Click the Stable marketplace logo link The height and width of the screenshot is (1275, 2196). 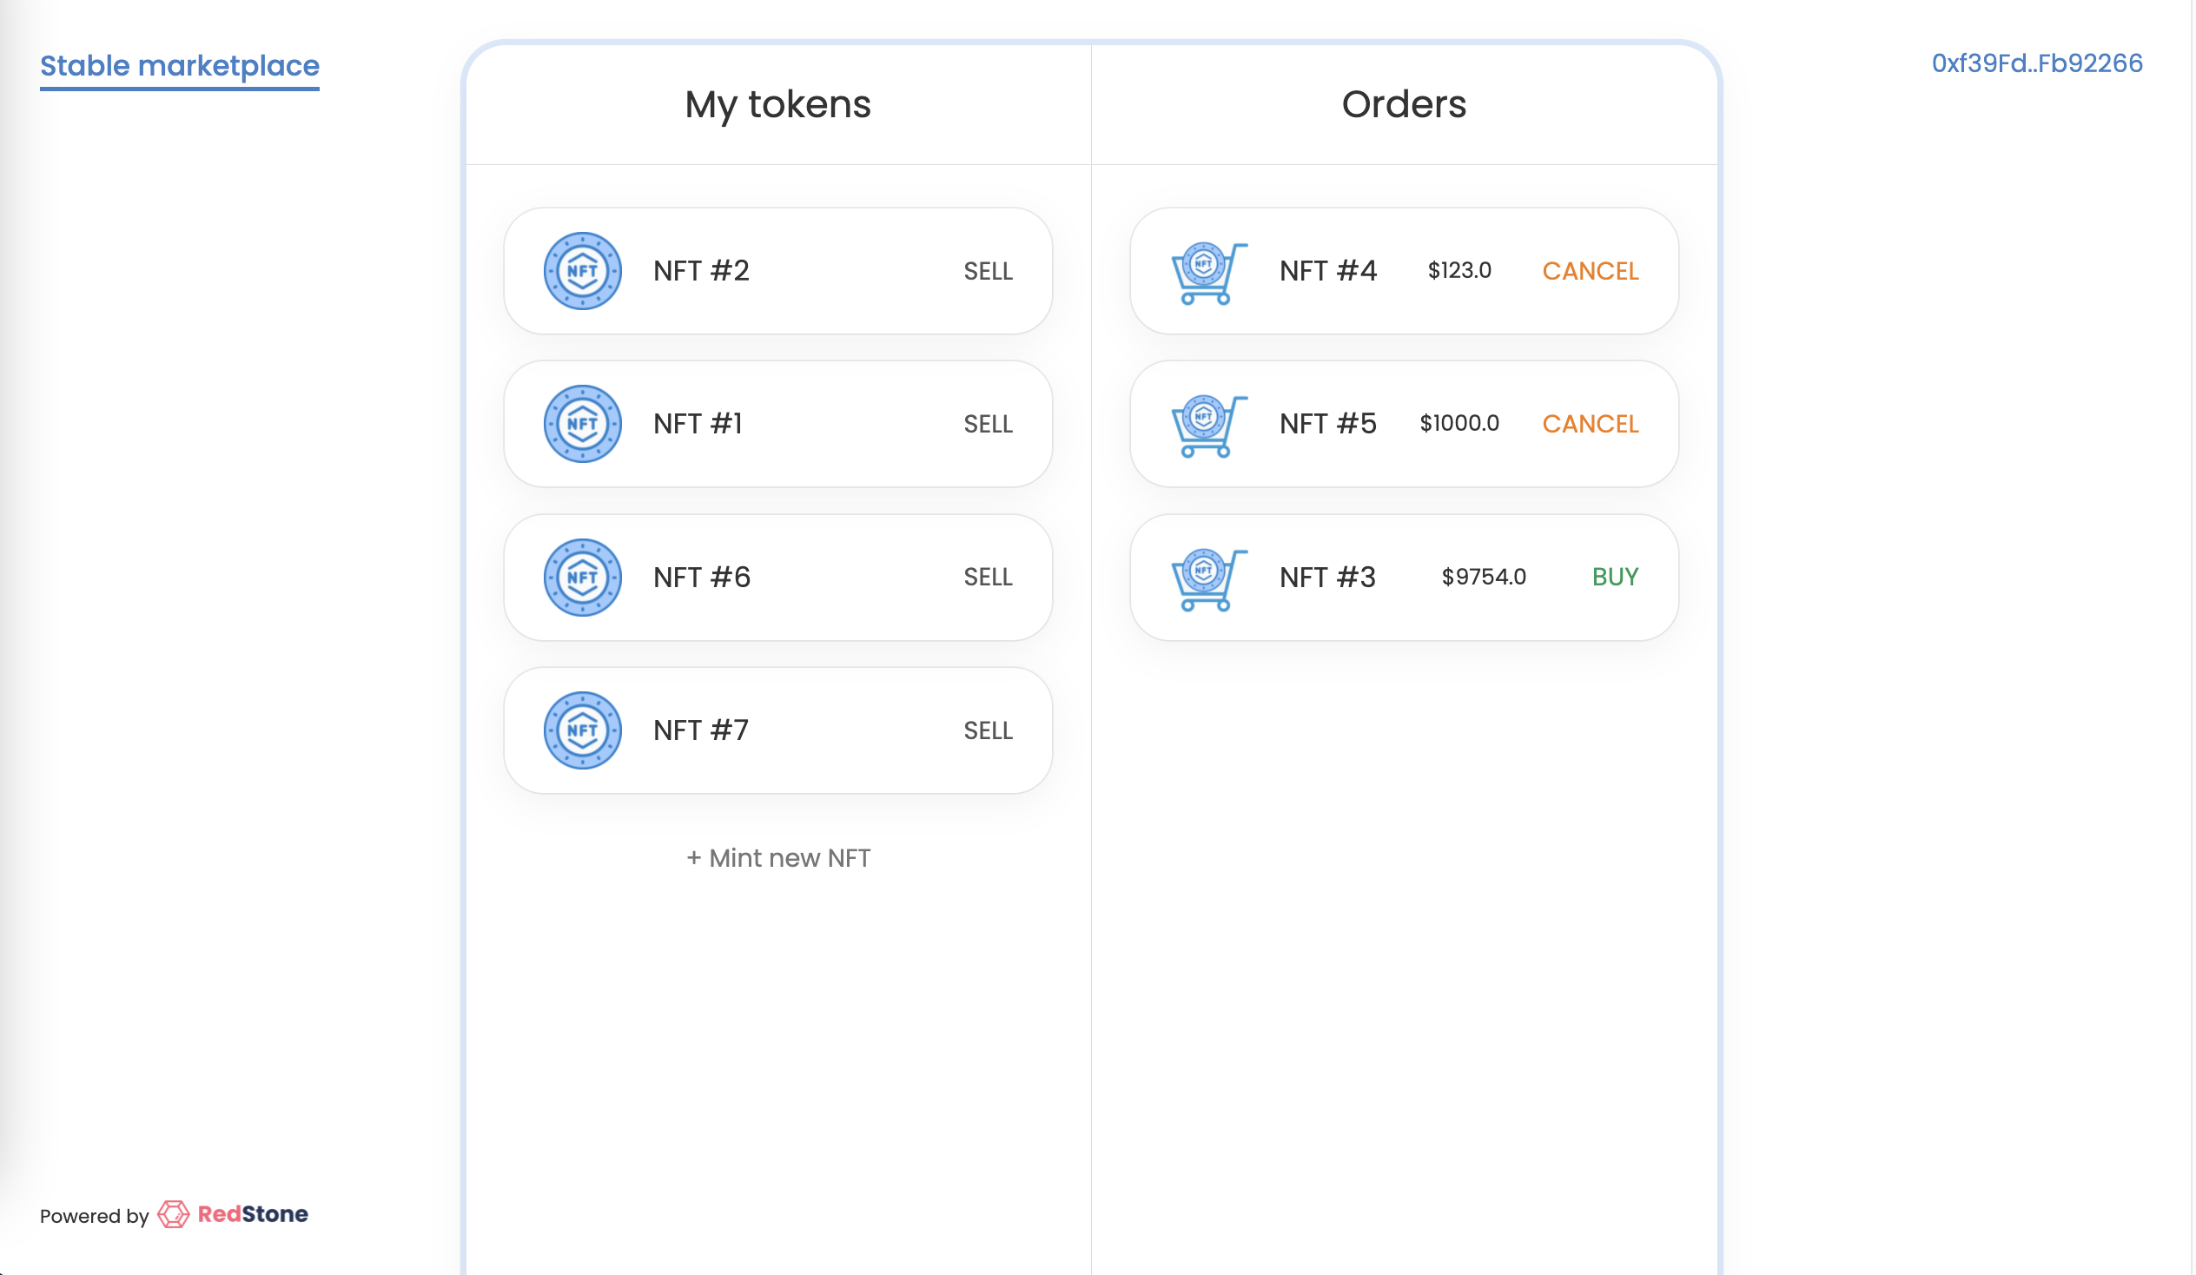point(179,65)
